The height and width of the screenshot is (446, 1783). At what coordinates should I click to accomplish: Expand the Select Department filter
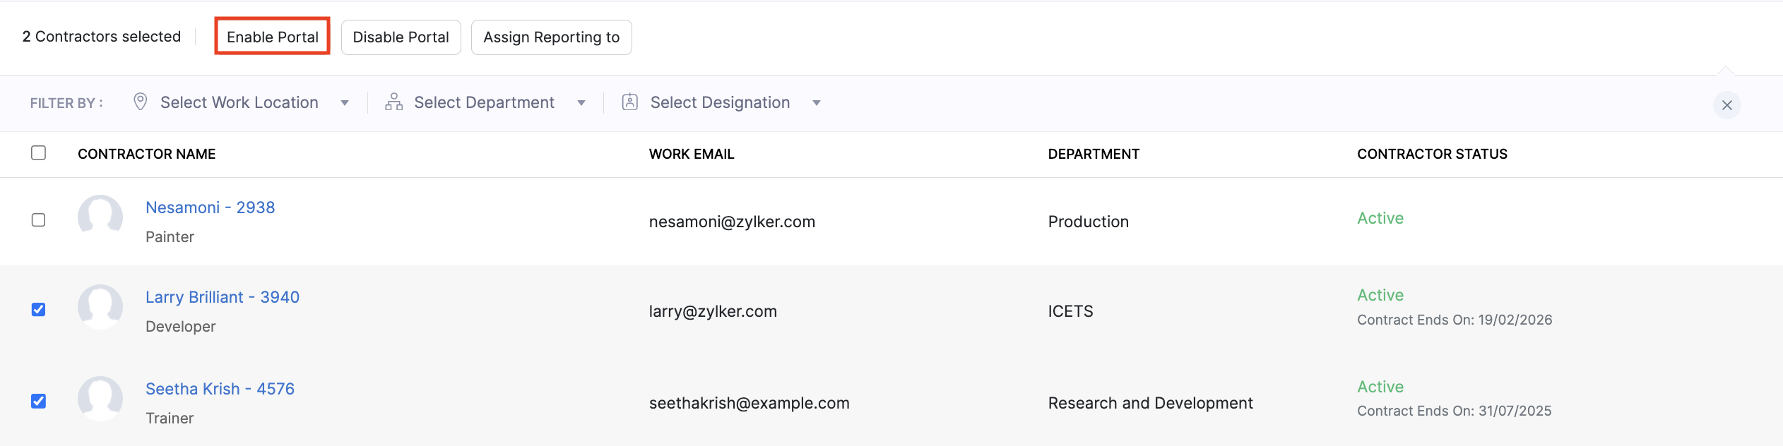(x=484, y=102)
